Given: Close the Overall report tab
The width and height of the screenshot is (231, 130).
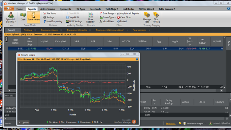Looking at the screenshot, I should 18,30.
